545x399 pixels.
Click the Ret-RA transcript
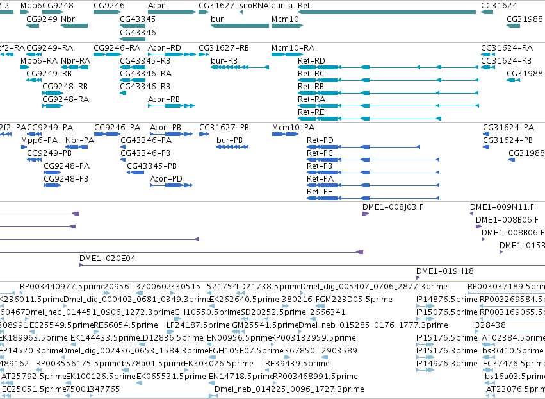coord(388,106)
